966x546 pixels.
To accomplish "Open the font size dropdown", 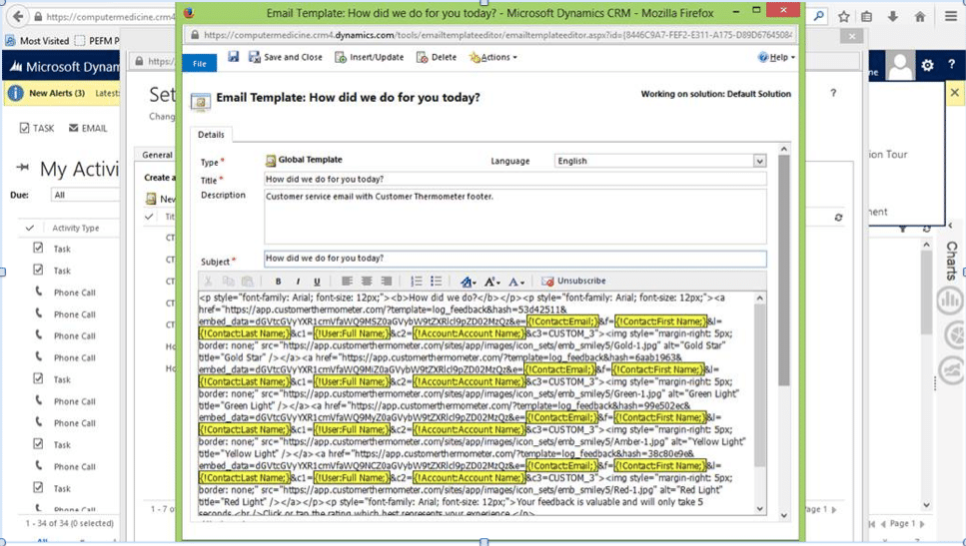I will [492, 281].
